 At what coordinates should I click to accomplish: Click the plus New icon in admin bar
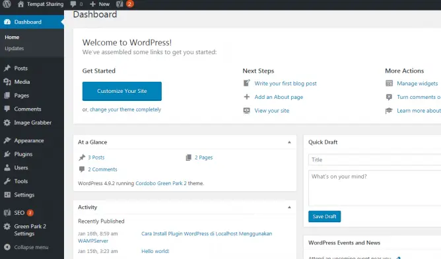92,4
